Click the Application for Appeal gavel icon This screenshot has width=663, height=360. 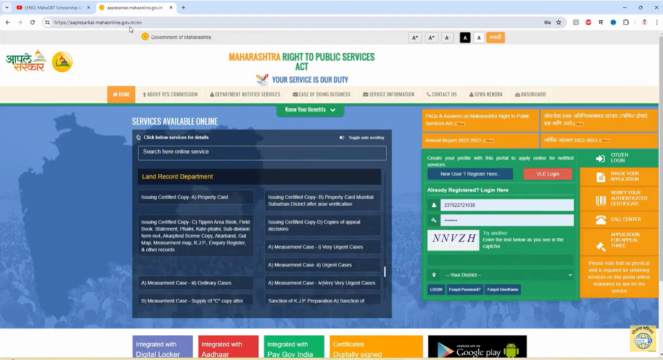tap(601, 246)
